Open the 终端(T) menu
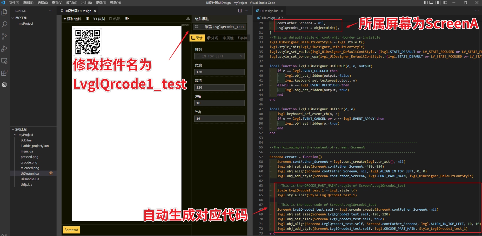Viewport: 482px width, 236px height. (101, 3)
